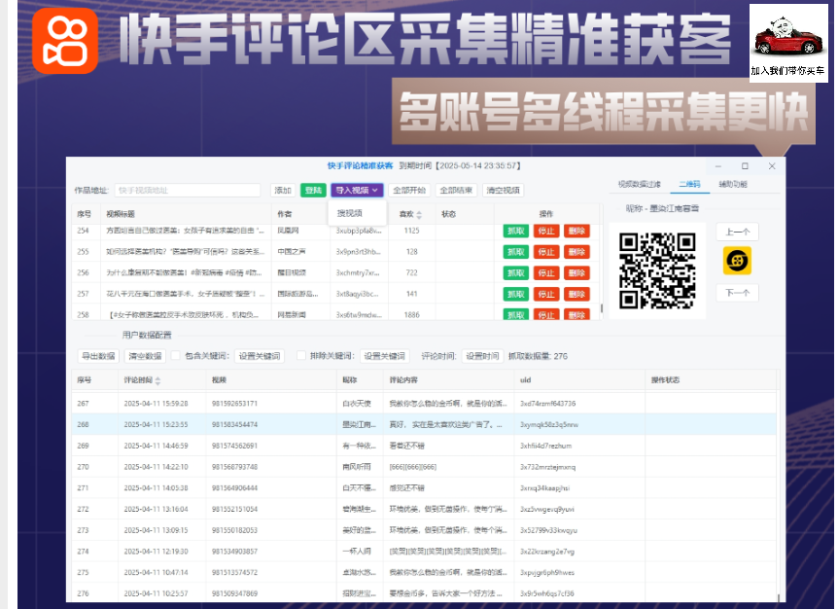Viewport: 838px width, 609px height.
Task: Sort by 评论时间 column arrows
Action: [x=157, y=380]
